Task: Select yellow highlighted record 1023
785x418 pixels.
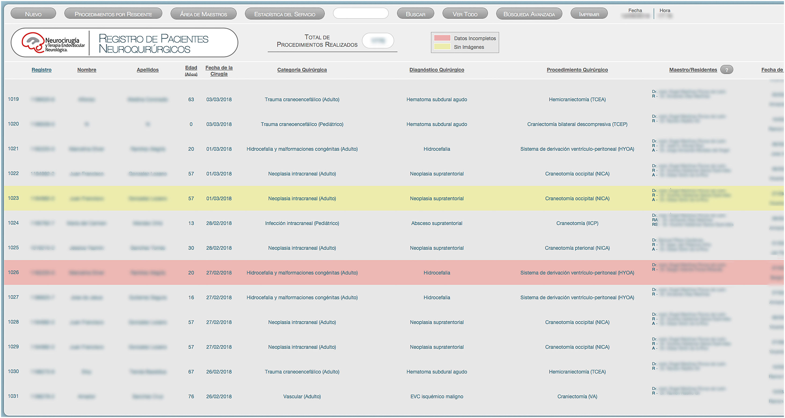Action: point(13,198)
